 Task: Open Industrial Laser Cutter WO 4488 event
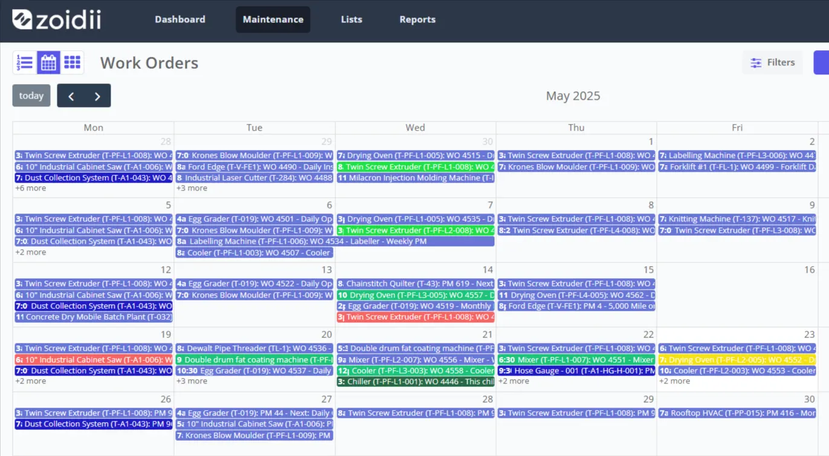[254, 178]
